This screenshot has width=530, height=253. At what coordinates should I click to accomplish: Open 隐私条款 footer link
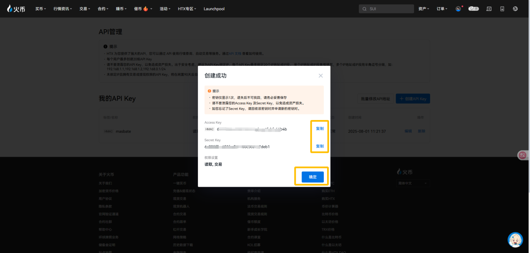click(105, 206)
